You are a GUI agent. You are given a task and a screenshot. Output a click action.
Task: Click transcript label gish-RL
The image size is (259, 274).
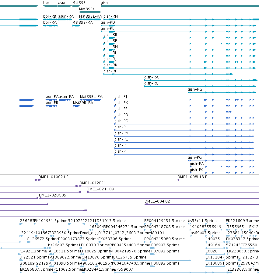[x=107, y=29]
